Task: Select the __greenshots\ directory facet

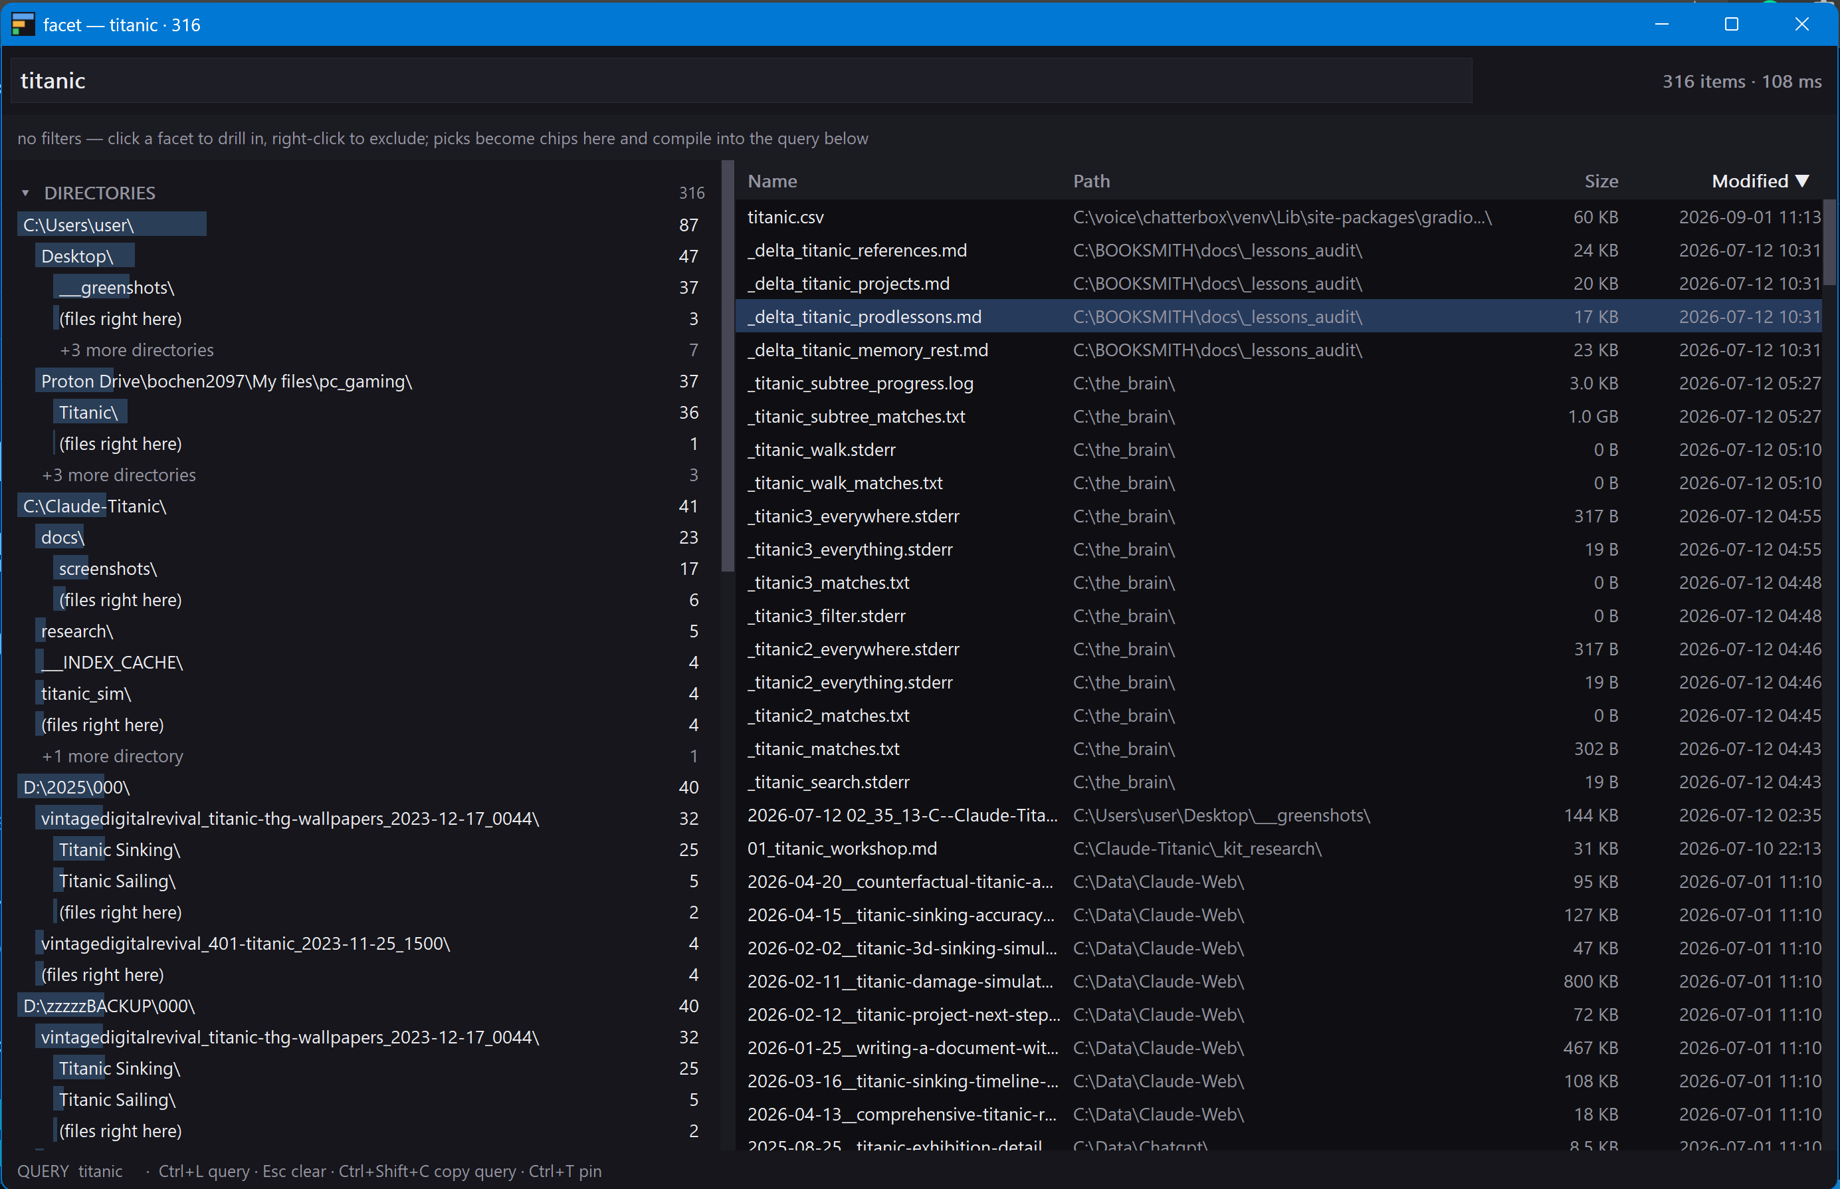Action: [x=378, y=287]
